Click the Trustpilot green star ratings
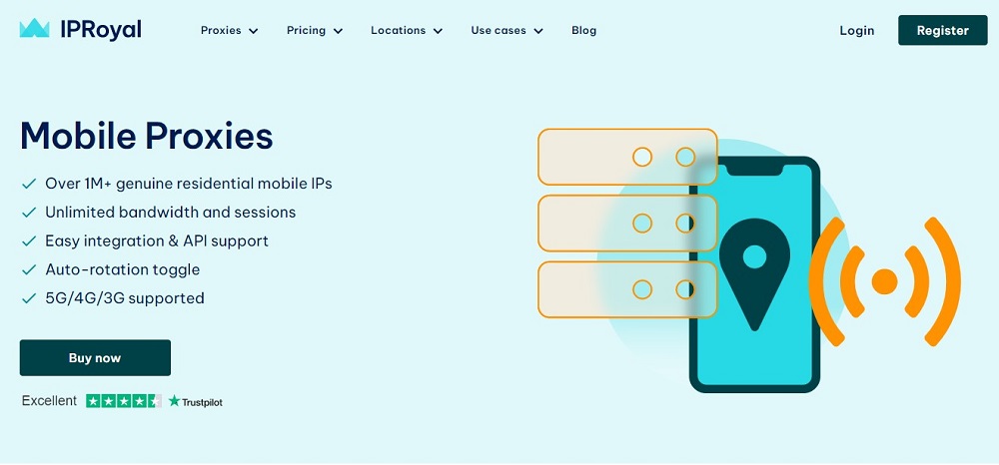999x465 pixels. pos(124,401)
